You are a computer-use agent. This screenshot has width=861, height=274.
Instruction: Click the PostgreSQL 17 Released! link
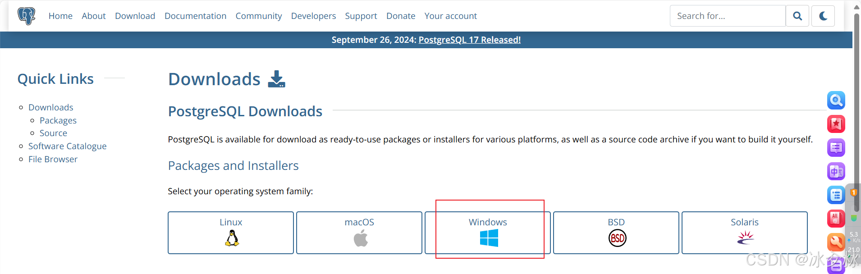coord(470,40)
